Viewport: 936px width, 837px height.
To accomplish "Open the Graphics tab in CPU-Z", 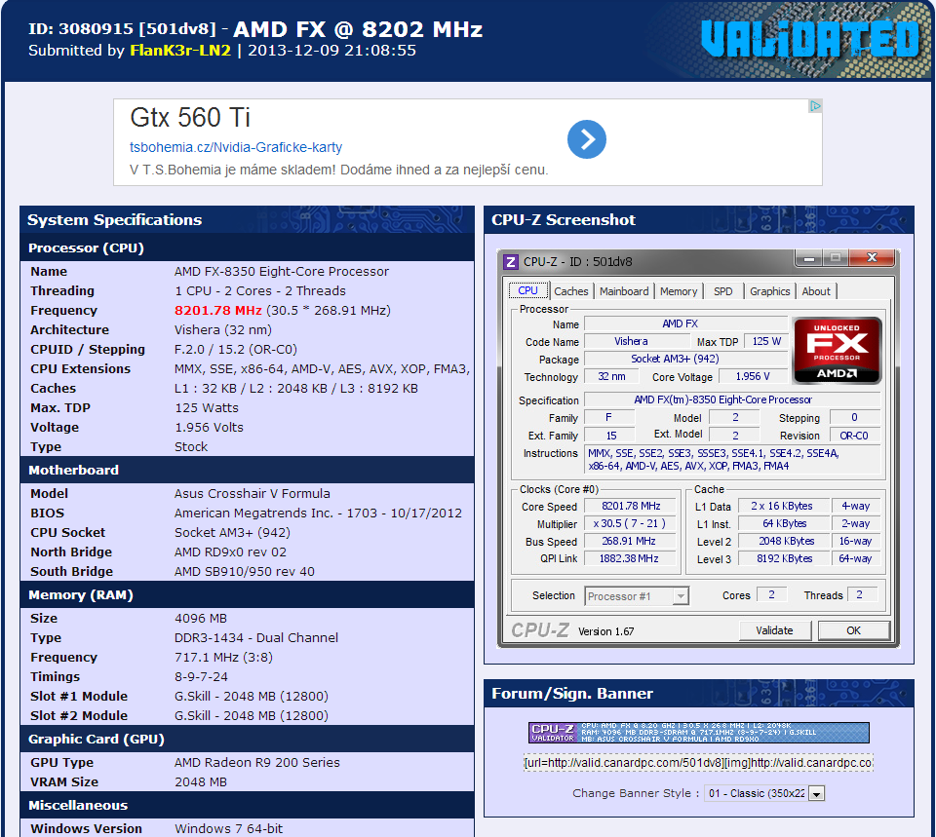I will point(769,291).
